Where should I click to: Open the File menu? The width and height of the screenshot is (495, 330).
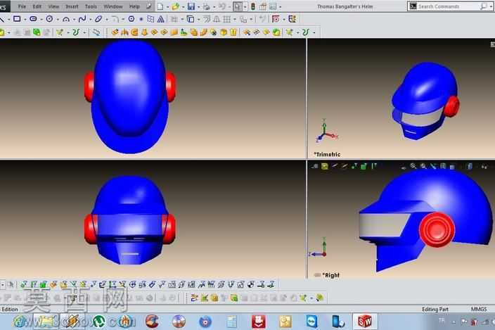pyautogui.click(x=22, y=6)
